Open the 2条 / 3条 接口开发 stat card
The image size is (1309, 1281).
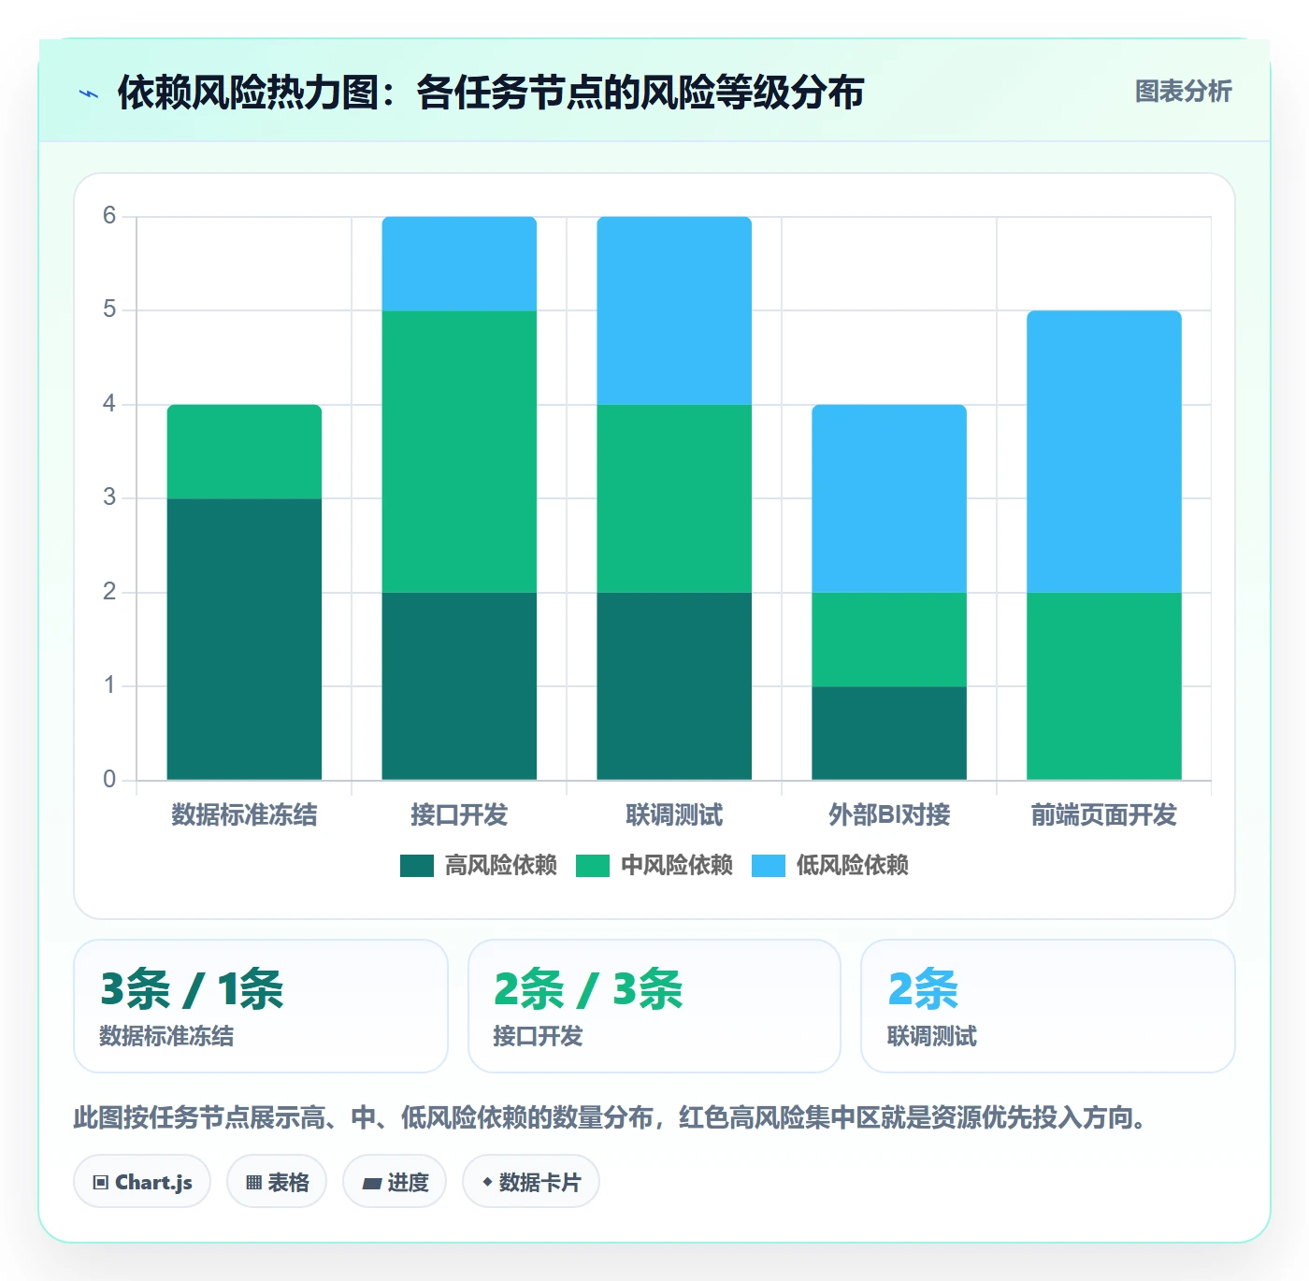coord(654,1006)
